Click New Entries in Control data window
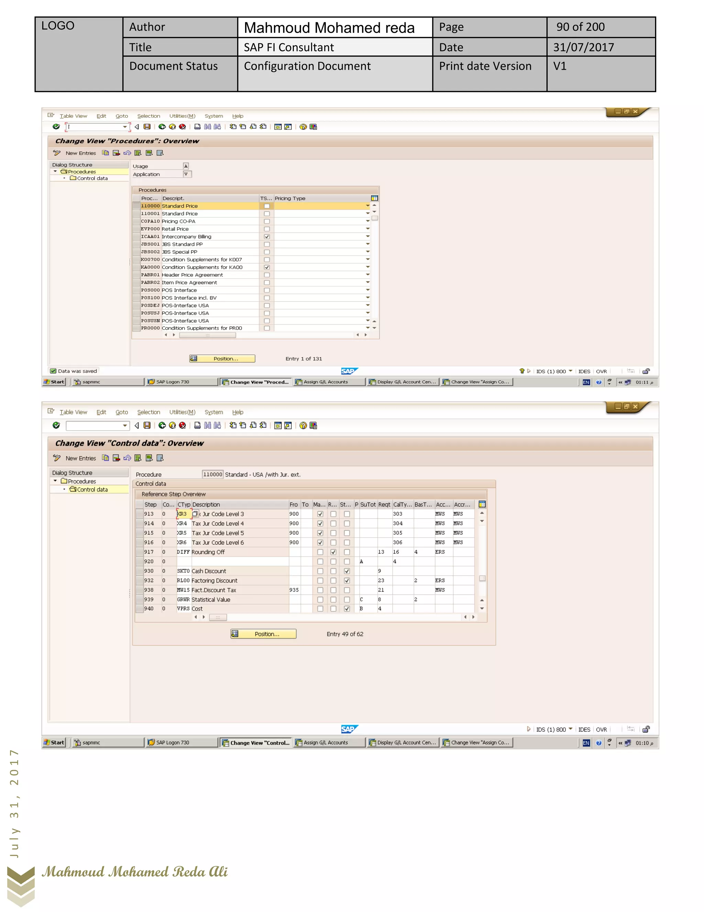 point(80,458)
